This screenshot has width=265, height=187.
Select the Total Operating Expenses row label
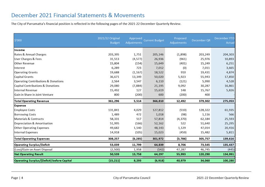32,139
